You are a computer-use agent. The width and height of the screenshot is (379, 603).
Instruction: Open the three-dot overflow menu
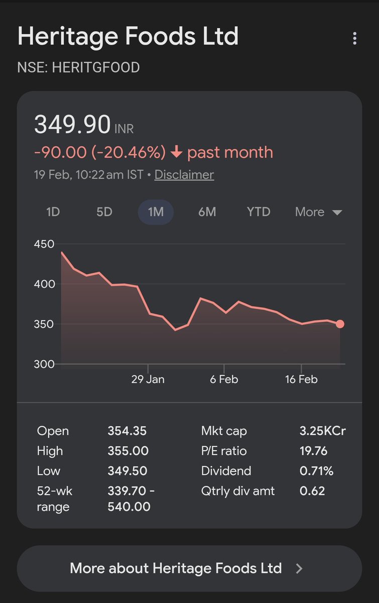pos(355,38)
